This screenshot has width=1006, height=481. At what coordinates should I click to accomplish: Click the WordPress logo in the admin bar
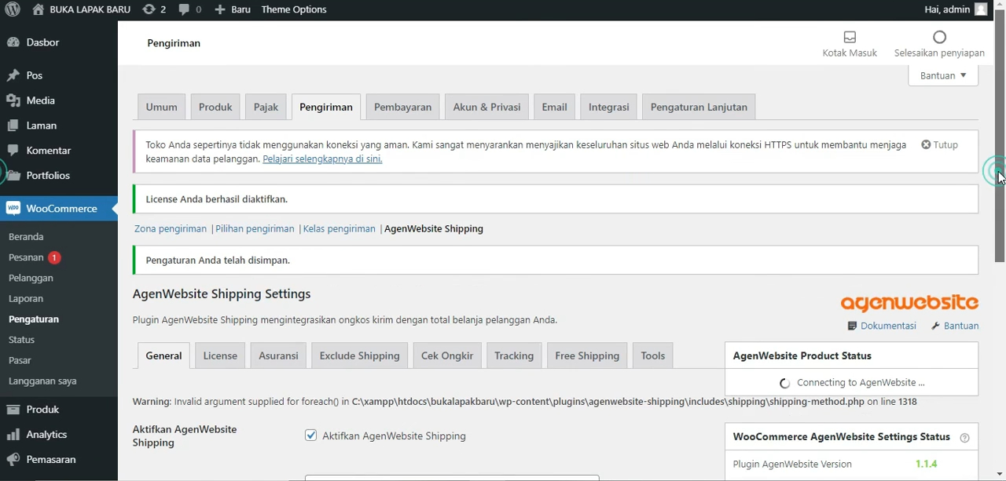(x=13, y=9)
